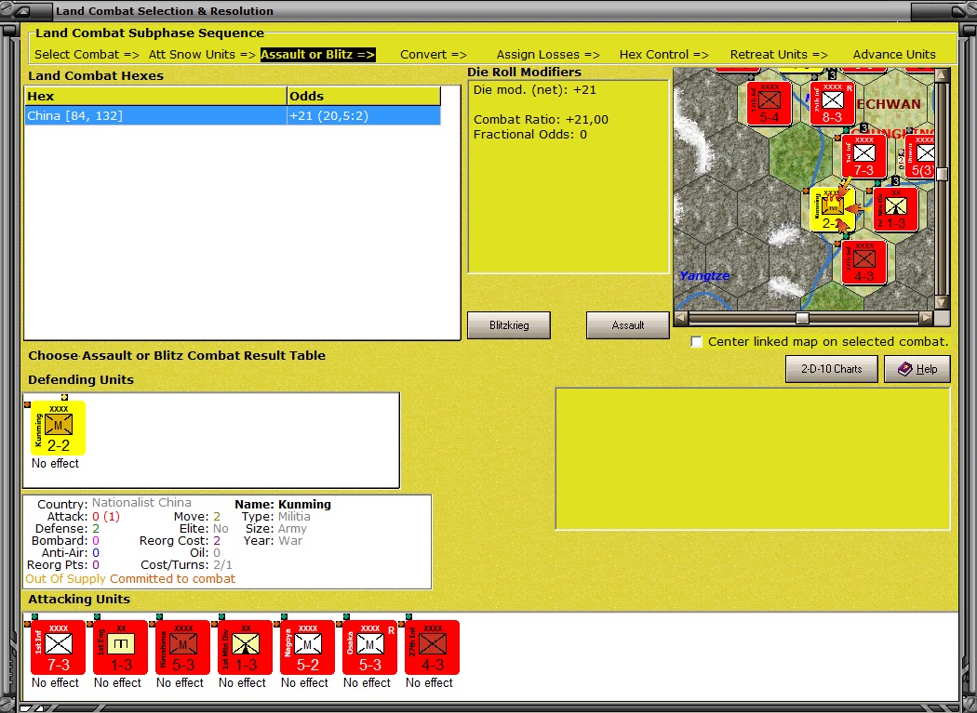Choose the Osaka 5-3 reserve unit

point(369,647)
